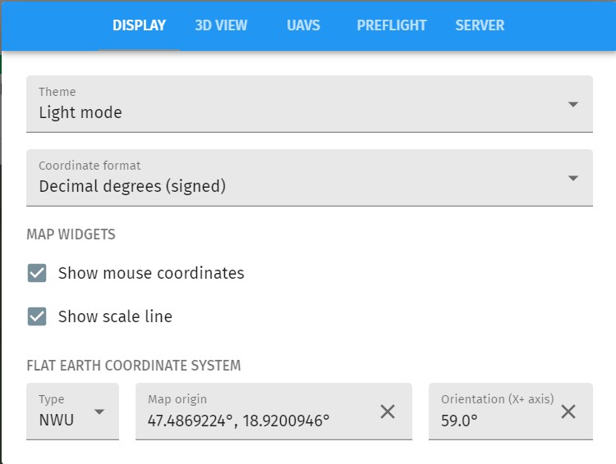616x464 pixels.
Task: Switch to the DISPLAY tab
Action: tap(139, 25)
